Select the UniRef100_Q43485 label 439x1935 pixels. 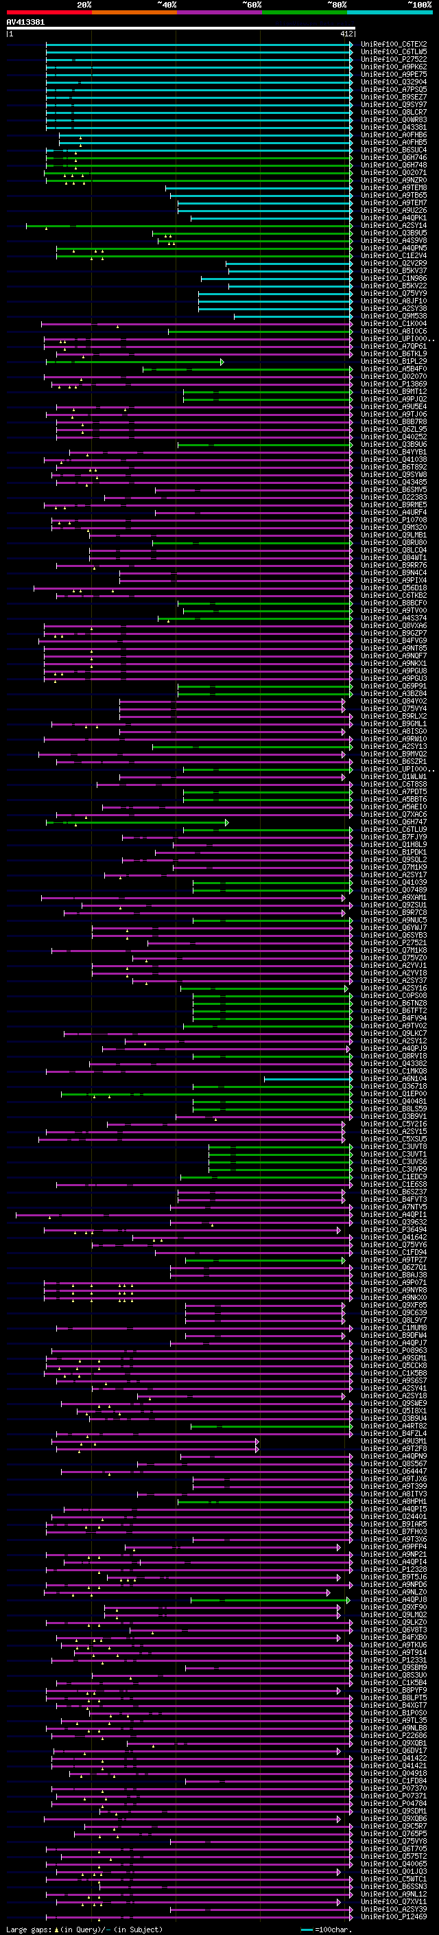point(393,483)
